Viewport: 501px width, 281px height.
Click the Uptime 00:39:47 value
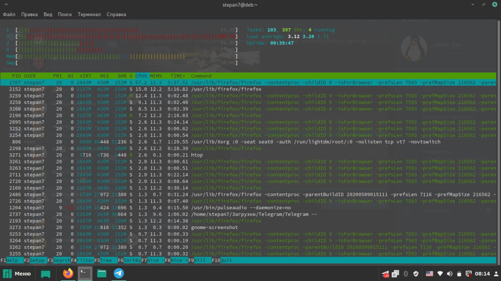[x=282, y=43]
